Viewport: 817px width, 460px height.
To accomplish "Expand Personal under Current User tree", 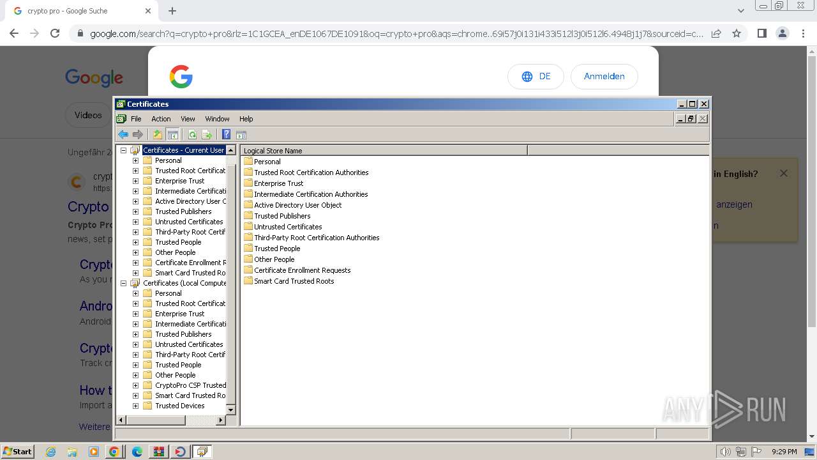I will point(135,160).
